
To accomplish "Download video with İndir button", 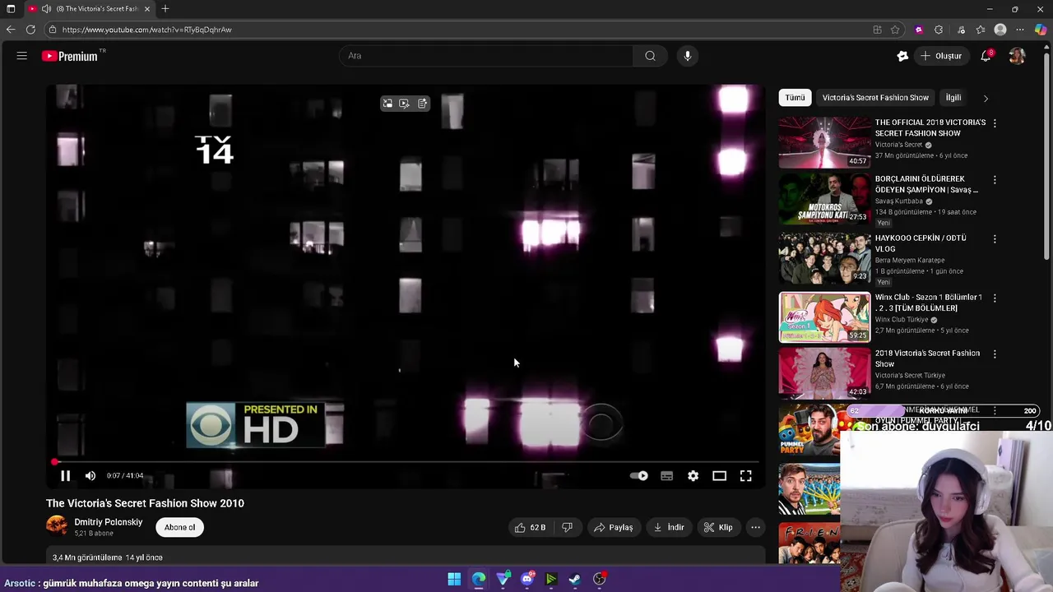I will pos(669,527).
